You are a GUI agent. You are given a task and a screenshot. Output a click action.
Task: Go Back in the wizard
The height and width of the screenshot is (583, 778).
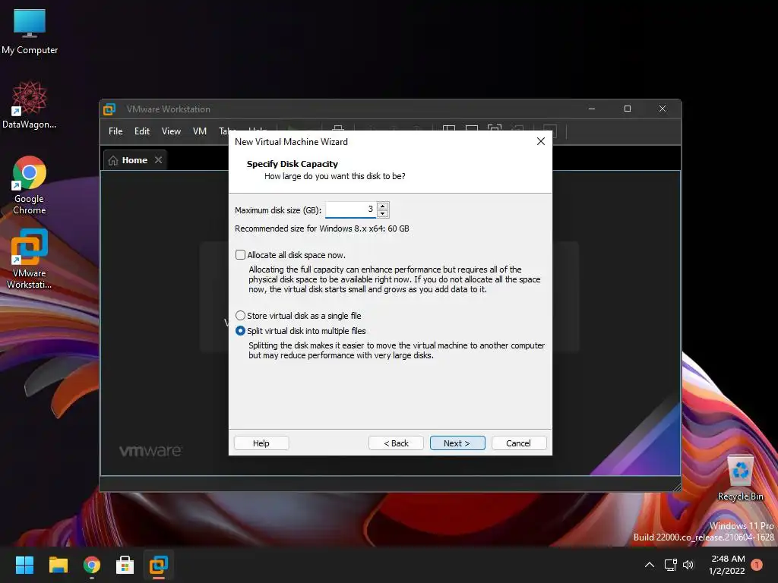(396, 443)
